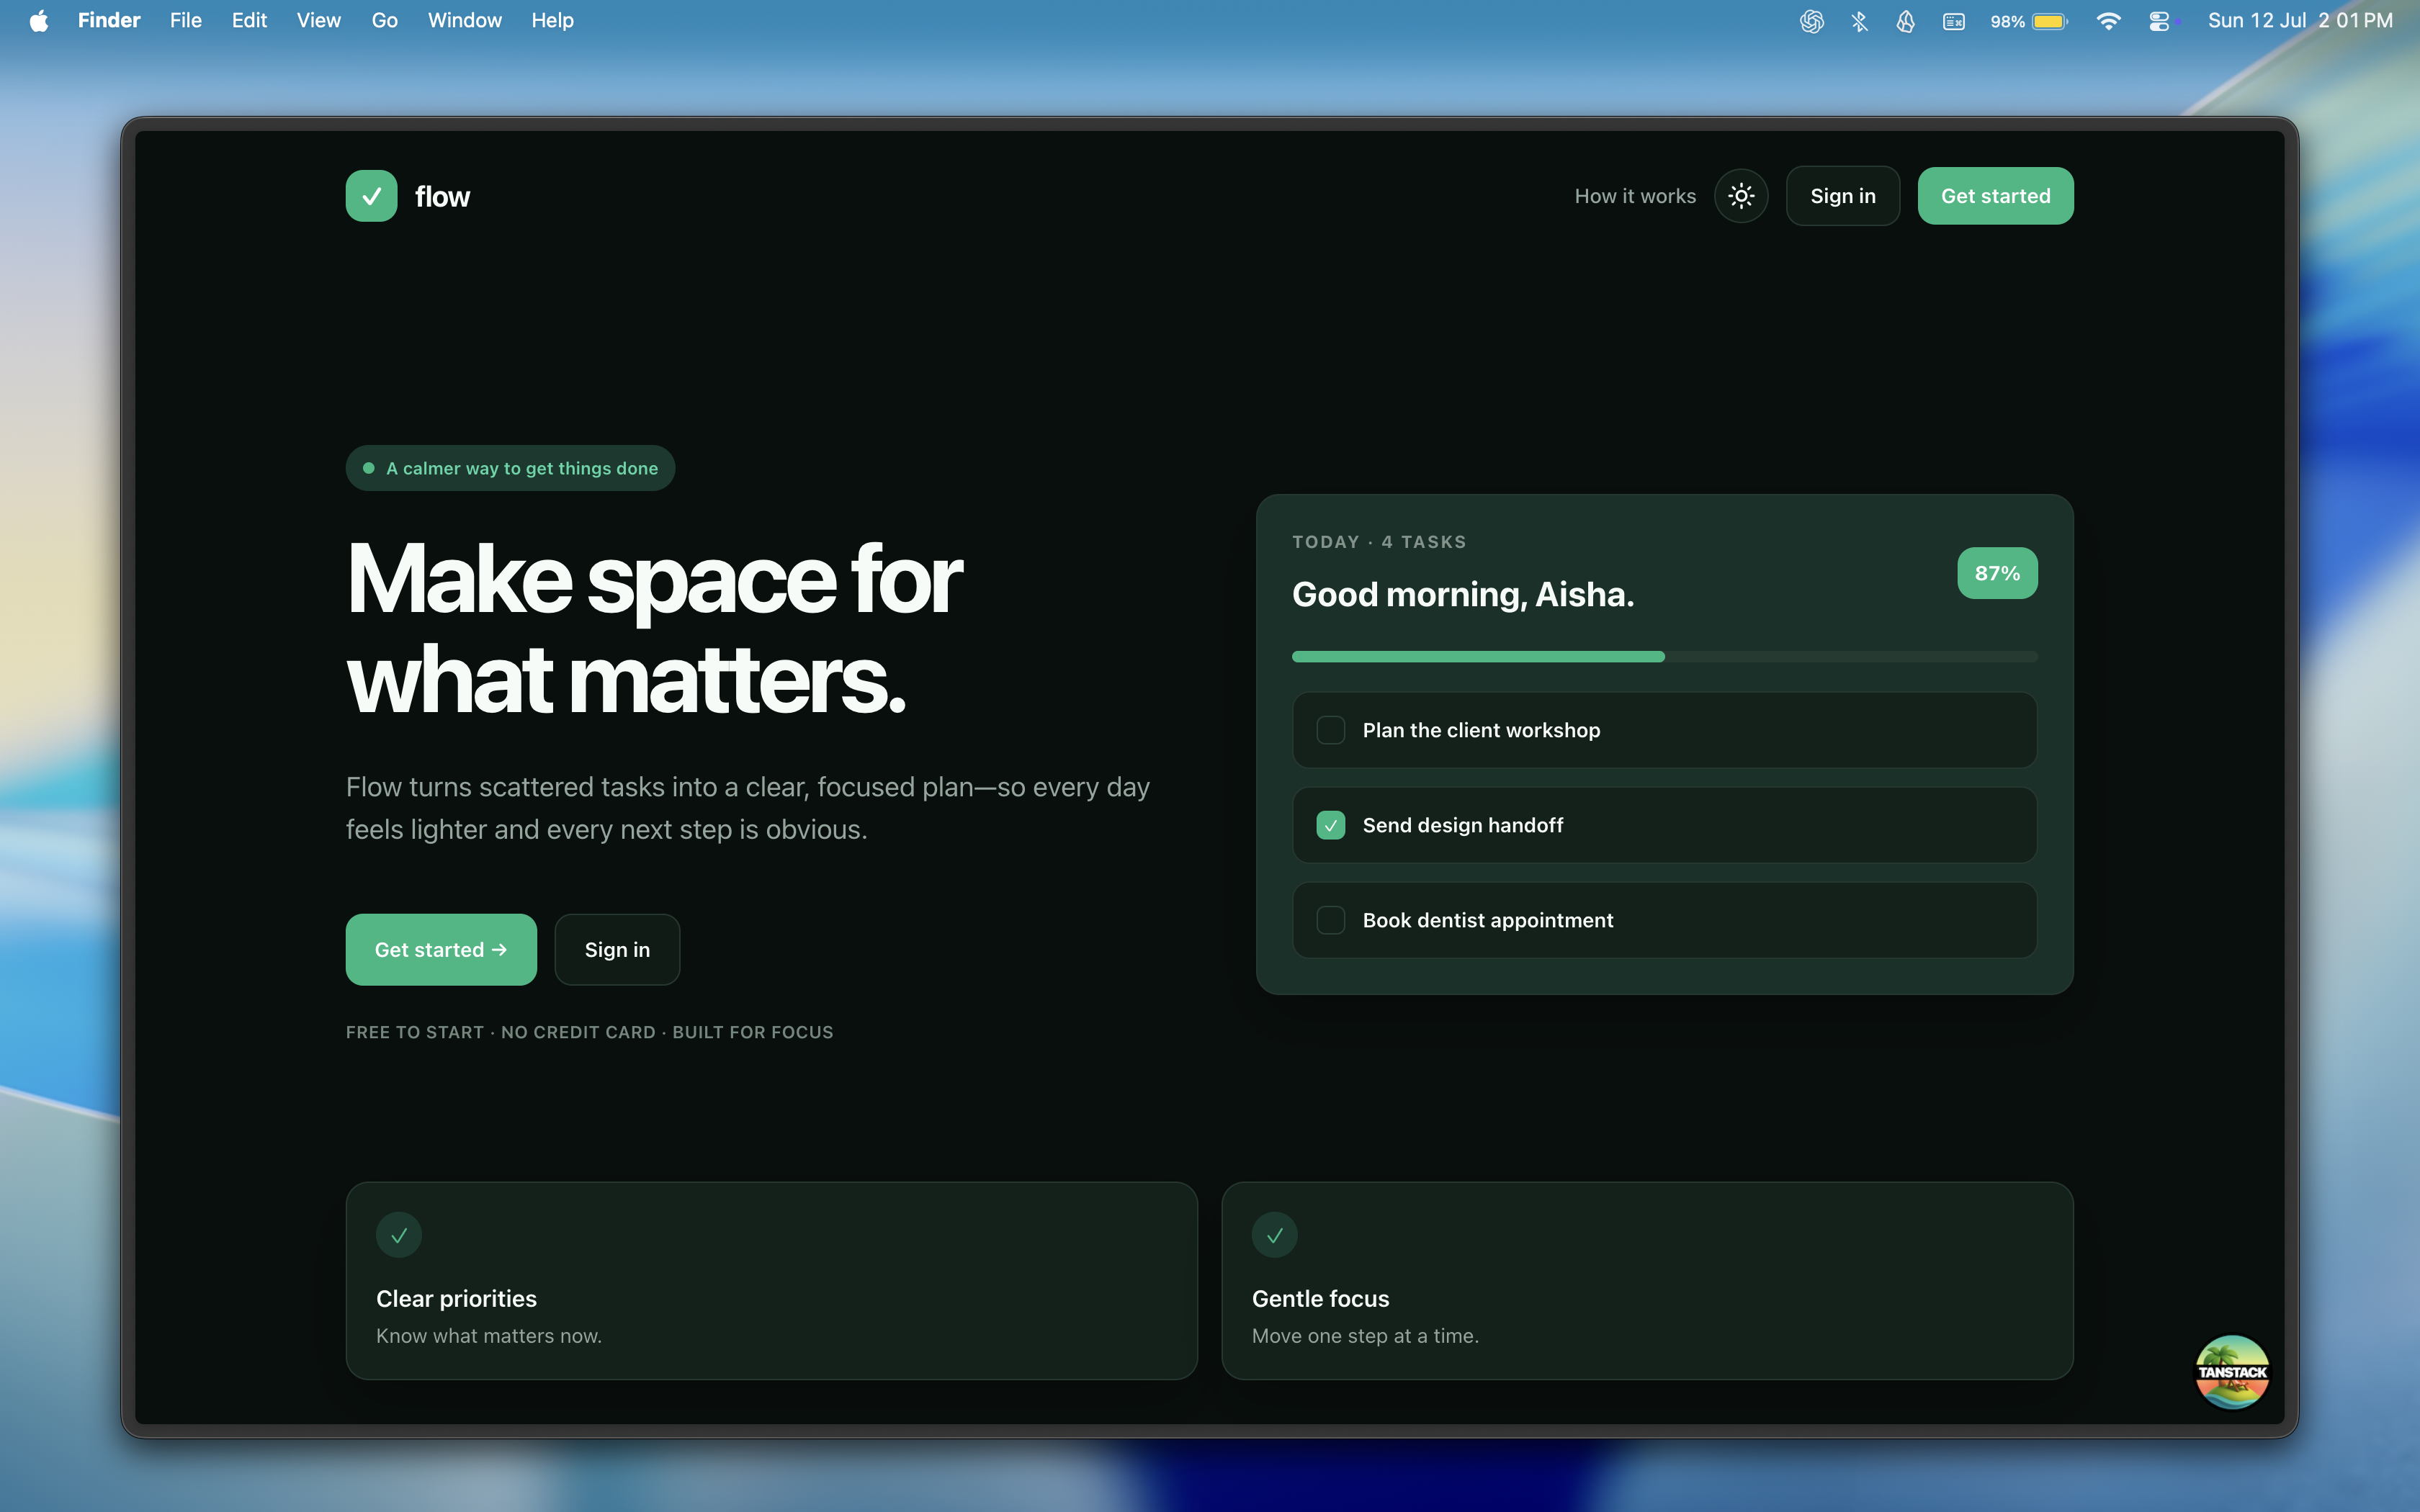Image resolution: width=2420 pixels, height=1512 pixels.
Task: Open the Finder menu
Action: (x=109, y=21)
